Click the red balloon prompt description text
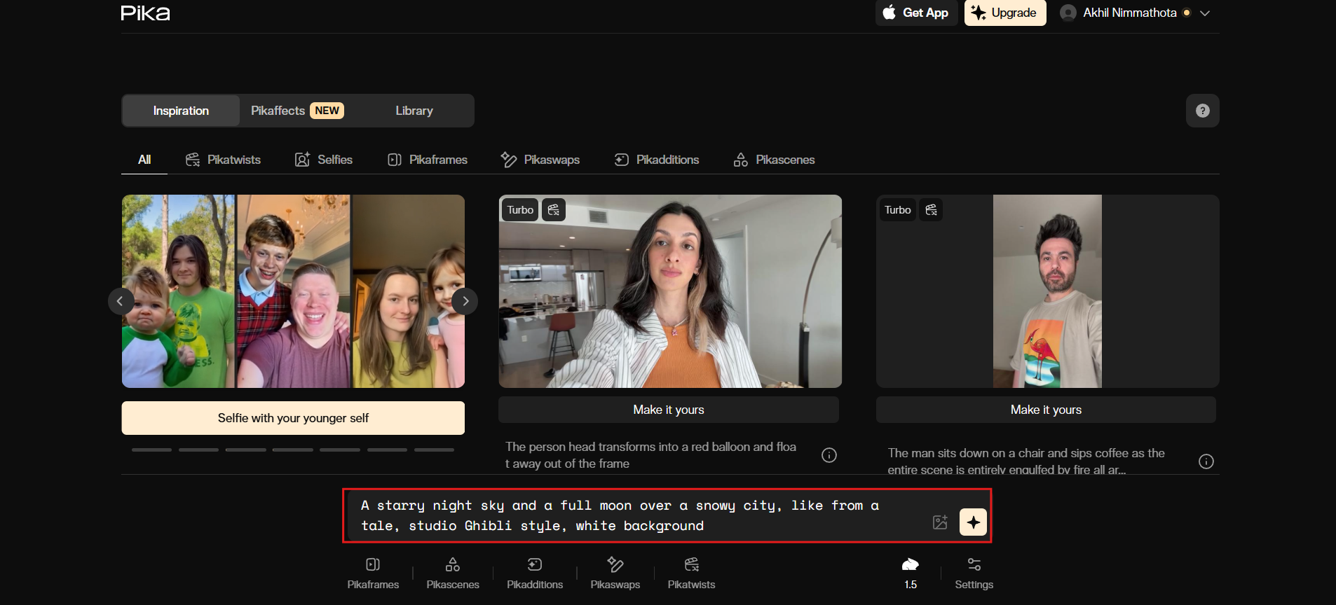Viewport: 1336px width, 605px height. click(x=651, y=455)
